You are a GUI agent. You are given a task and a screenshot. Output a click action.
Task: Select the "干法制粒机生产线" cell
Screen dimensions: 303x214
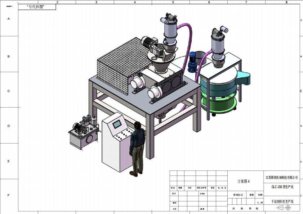[282, 201]
